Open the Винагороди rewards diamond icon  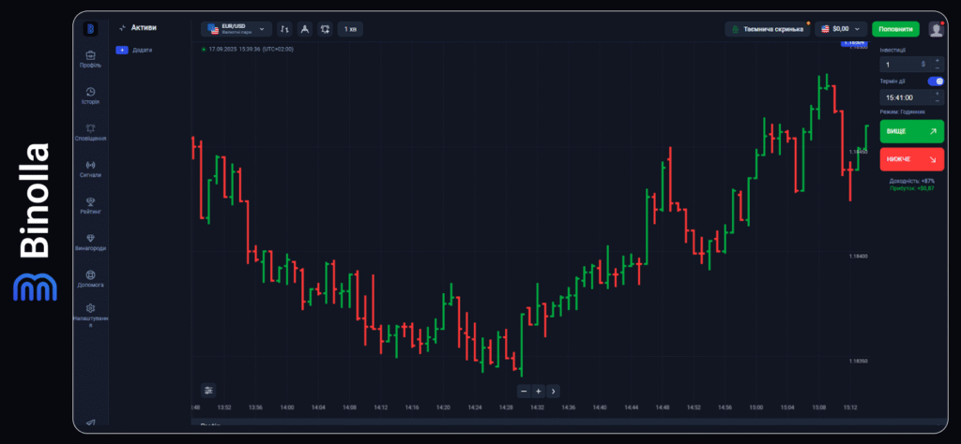[90, 239]
